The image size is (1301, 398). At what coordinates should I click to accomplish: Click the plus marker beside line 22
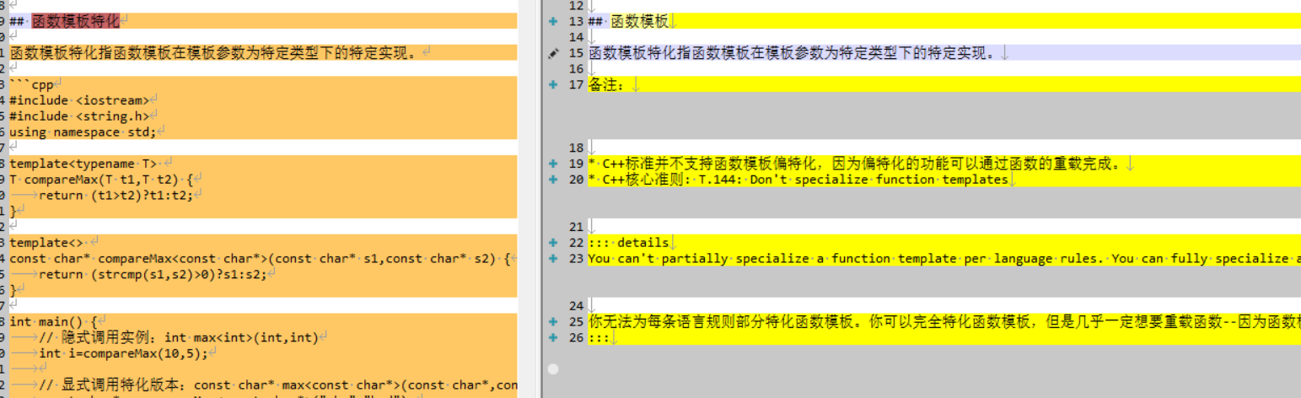(x=553, y=243)
